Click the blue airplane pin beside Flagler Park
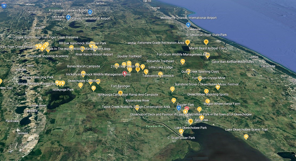This screenshot has height=161, width=296. pyautogui.click(x=179, y=108)
